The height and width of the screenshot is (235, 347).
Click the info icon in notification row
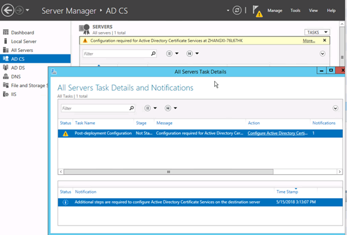click(65, 202)
